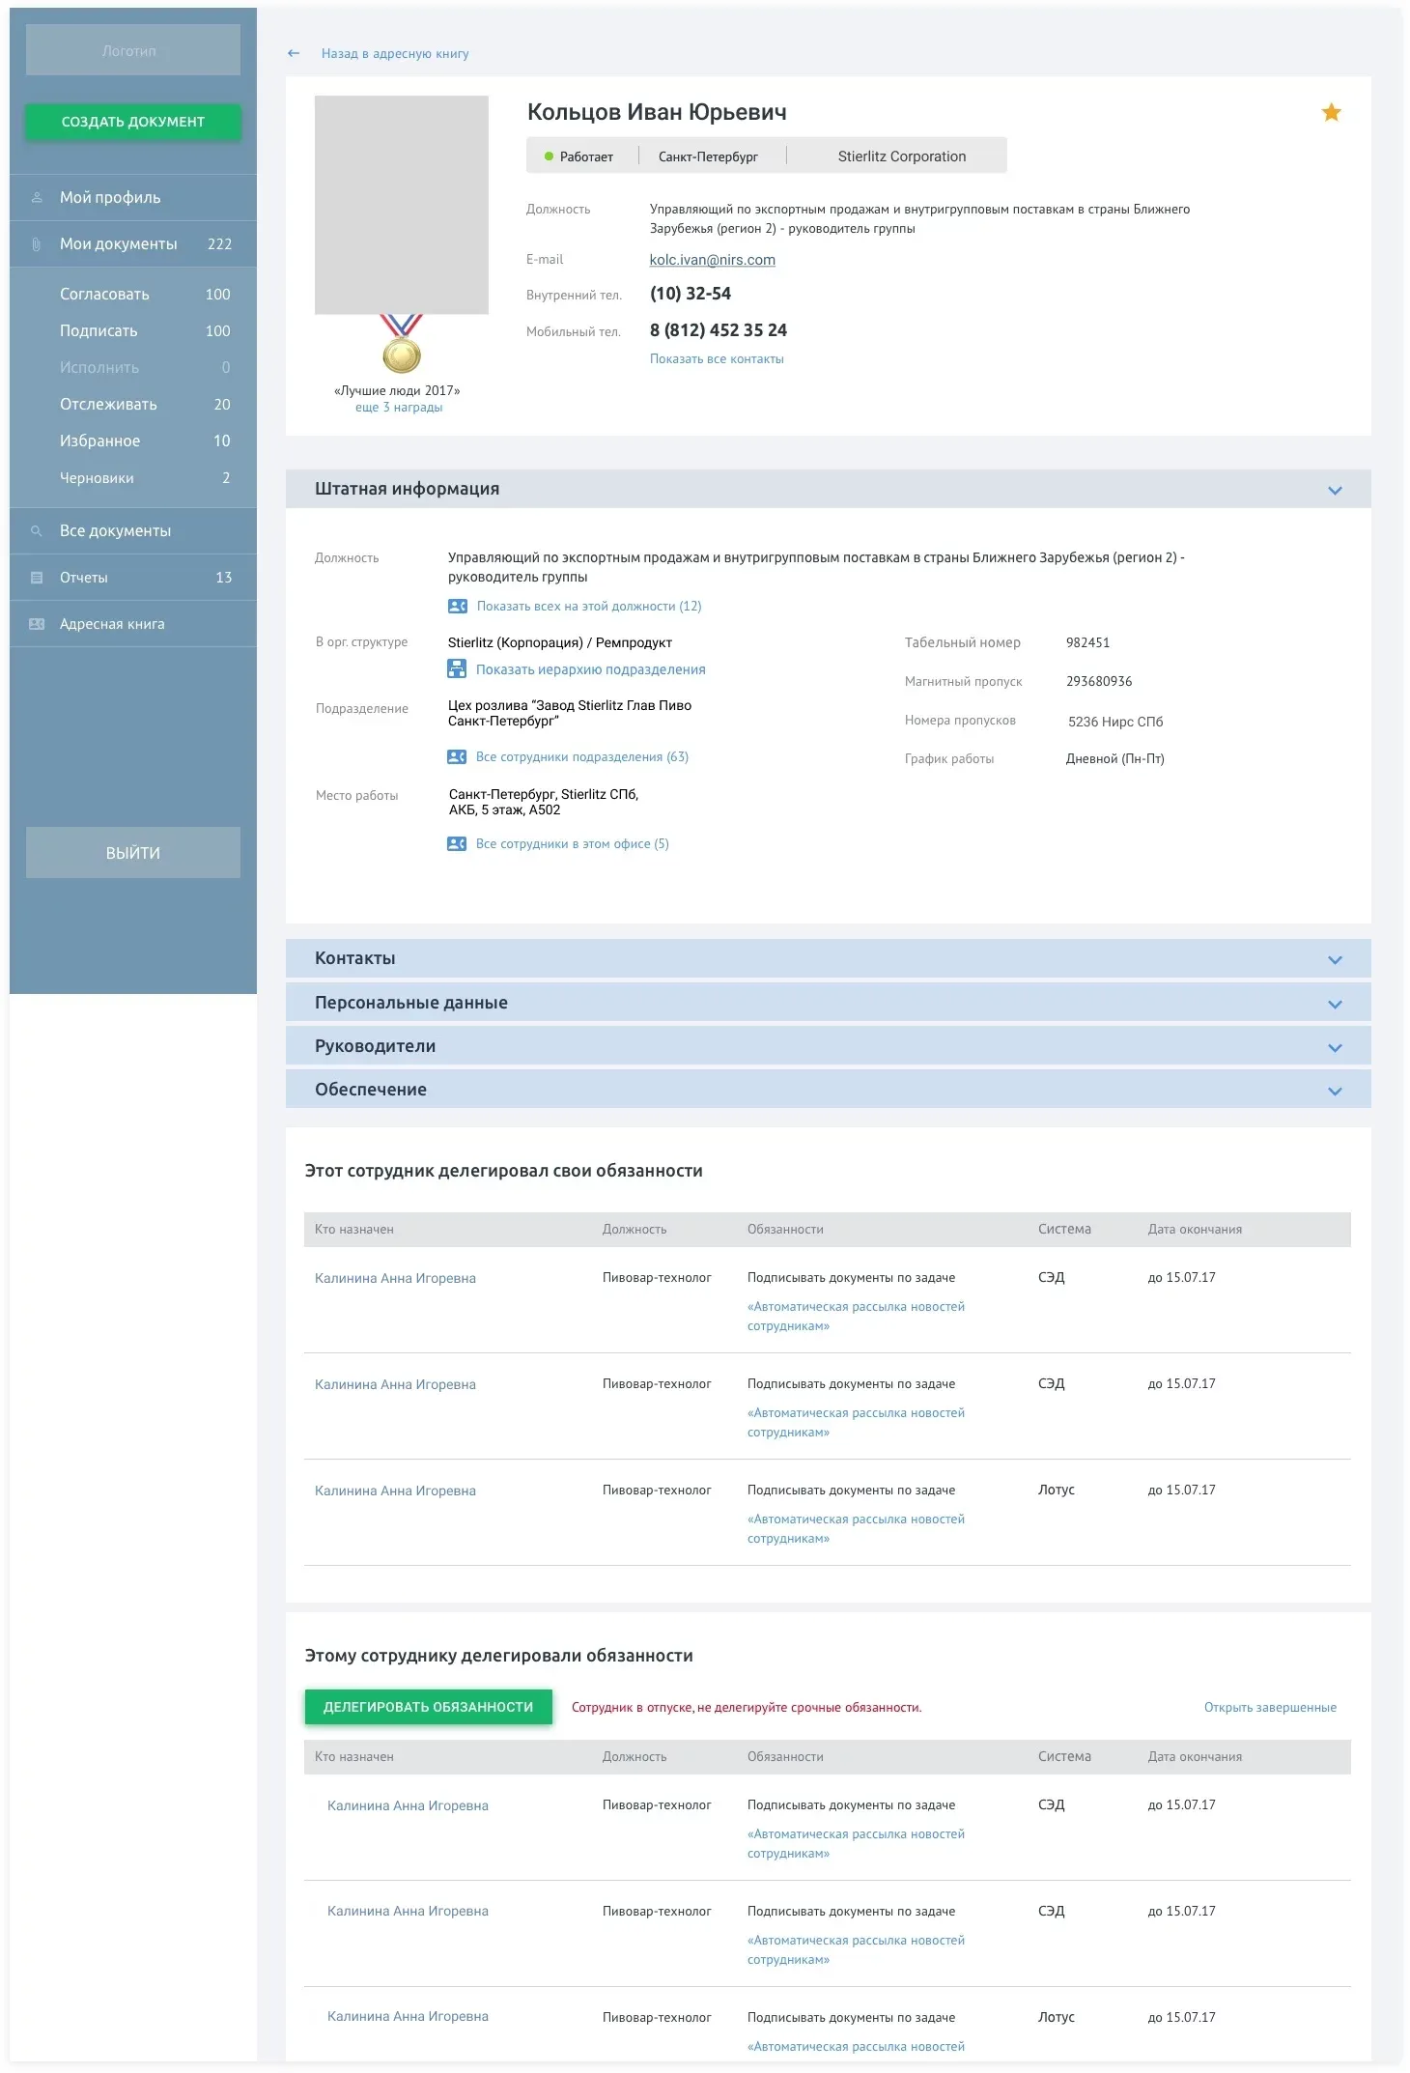Open Отчеты in sidebar
The width and height of the screenshot is (1410, 2073).
[x=133, y=578]
